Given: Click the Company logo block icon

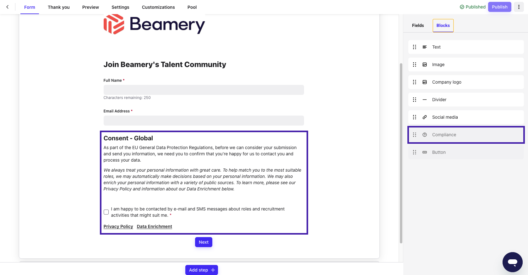Looking at the screenshot, I should click(x=425, y=82).
